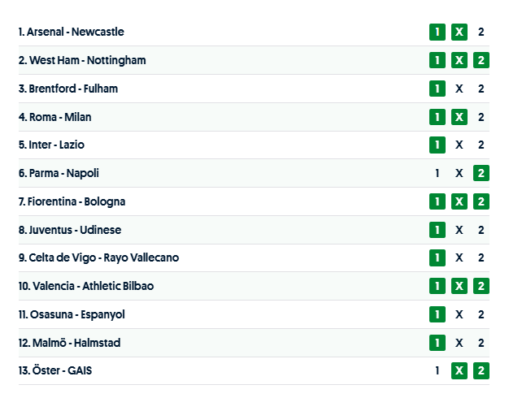Select draw (X) for Brentford - Fulham
The height and width of the screenshot is (398, 509).
pyautogui.click(x=459, y=89)
